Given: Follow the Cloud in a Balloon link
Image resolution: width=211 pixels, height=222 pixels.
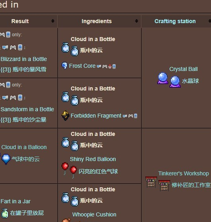Looking at the screenshot, I should pyautogui.click(x=24, y=147).
